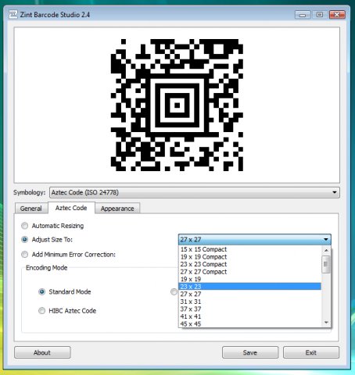Select the radio button partly hidden by dropdown list
355x375 pixels.
click(x=174, y=292)
